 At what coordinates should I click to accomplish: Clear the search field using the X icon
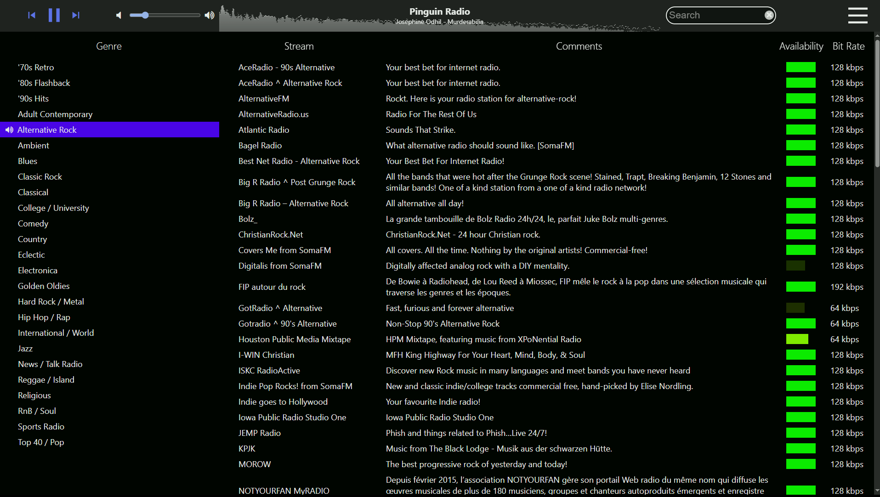pyautogui.click(x=769, y=14)
